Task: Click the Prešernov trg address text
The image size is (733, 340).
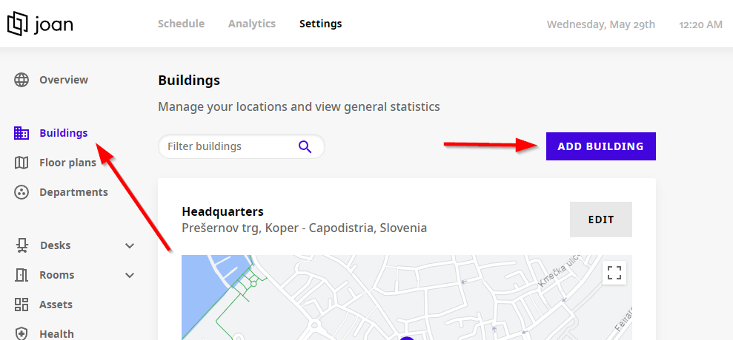Action: [x=304, y=228]
